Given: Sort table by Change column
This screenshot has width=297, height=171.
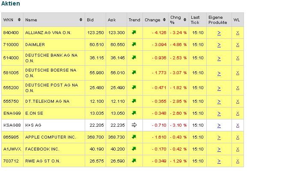Looking at the screenshot, I should coord(165,20).
